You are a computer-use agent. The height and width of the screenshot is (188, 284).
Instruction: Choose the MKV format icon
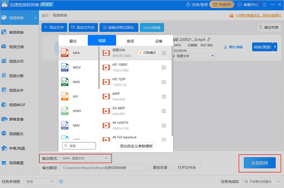tap(65, 82)
